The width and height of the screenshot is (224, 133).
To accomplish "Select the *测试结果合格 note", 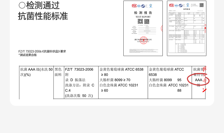I will 27,55.
